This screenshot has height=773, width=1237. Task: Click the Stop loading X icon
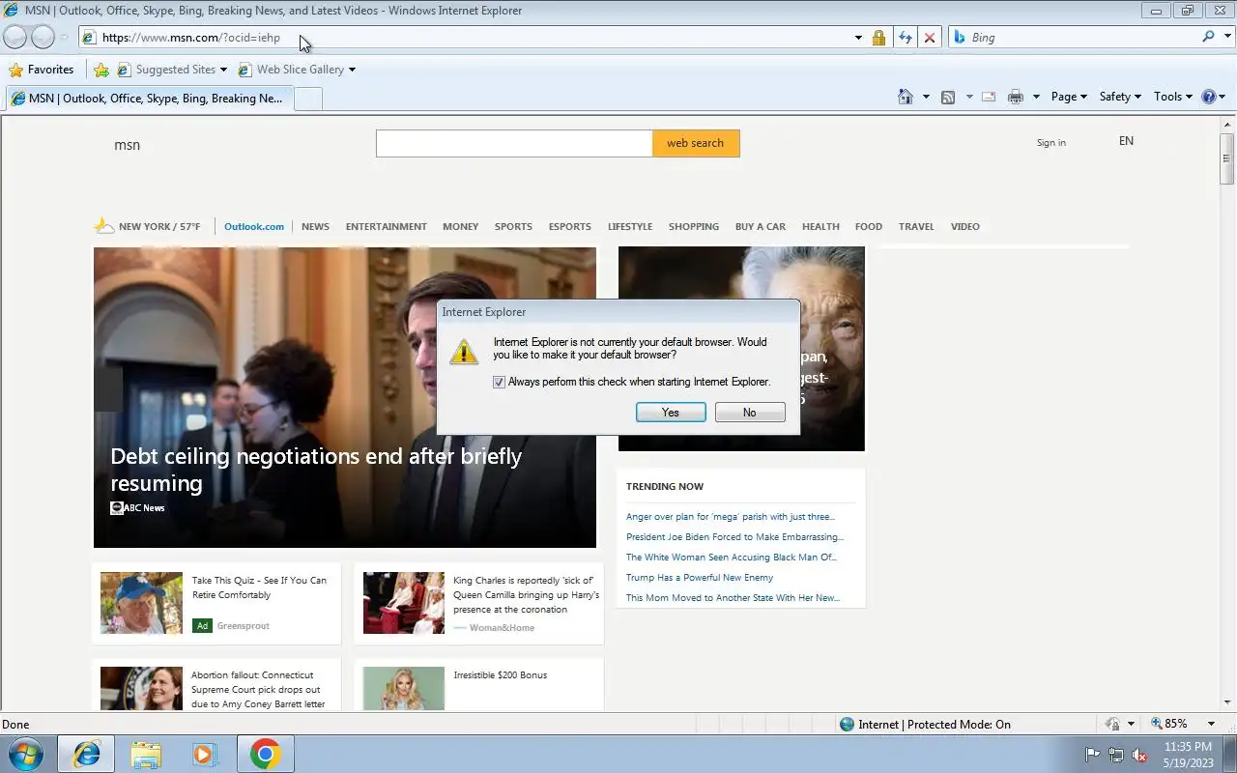pos(930,38)
